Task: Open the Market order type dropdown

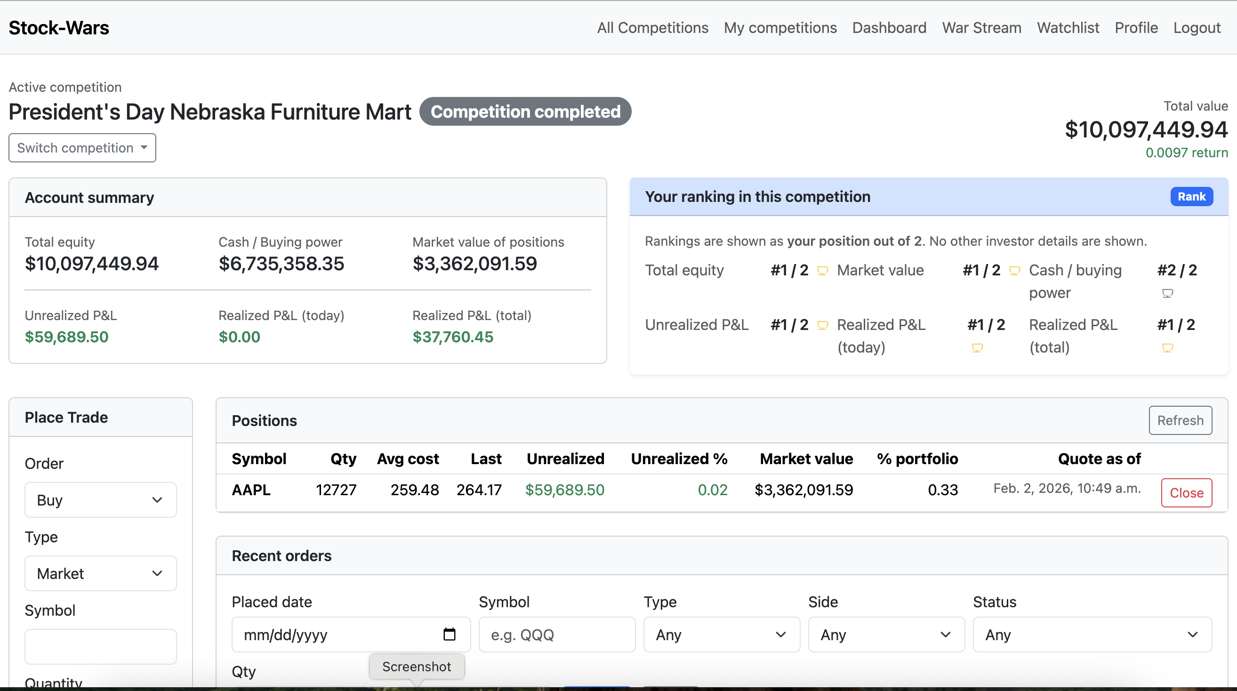Action: coord(100,573)
